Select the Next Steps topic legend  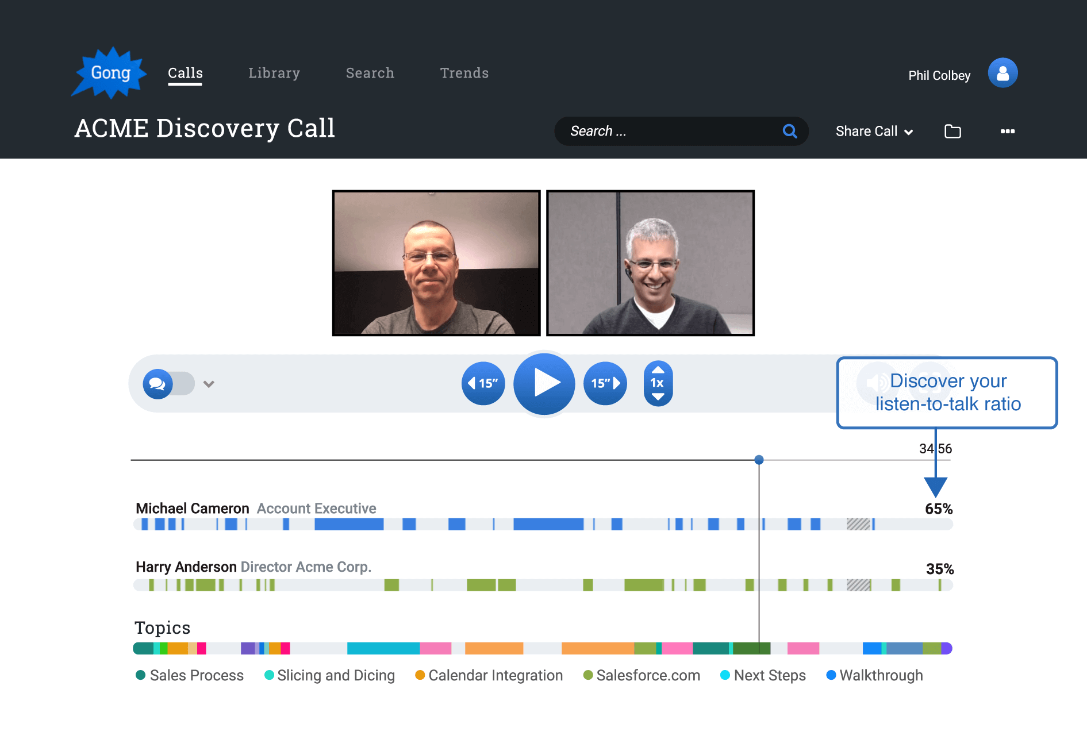[x=763, y=675]
